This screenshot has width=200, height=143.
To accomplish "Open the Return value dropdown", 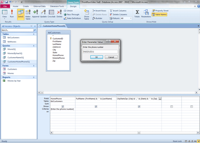I will pos(131,18).
